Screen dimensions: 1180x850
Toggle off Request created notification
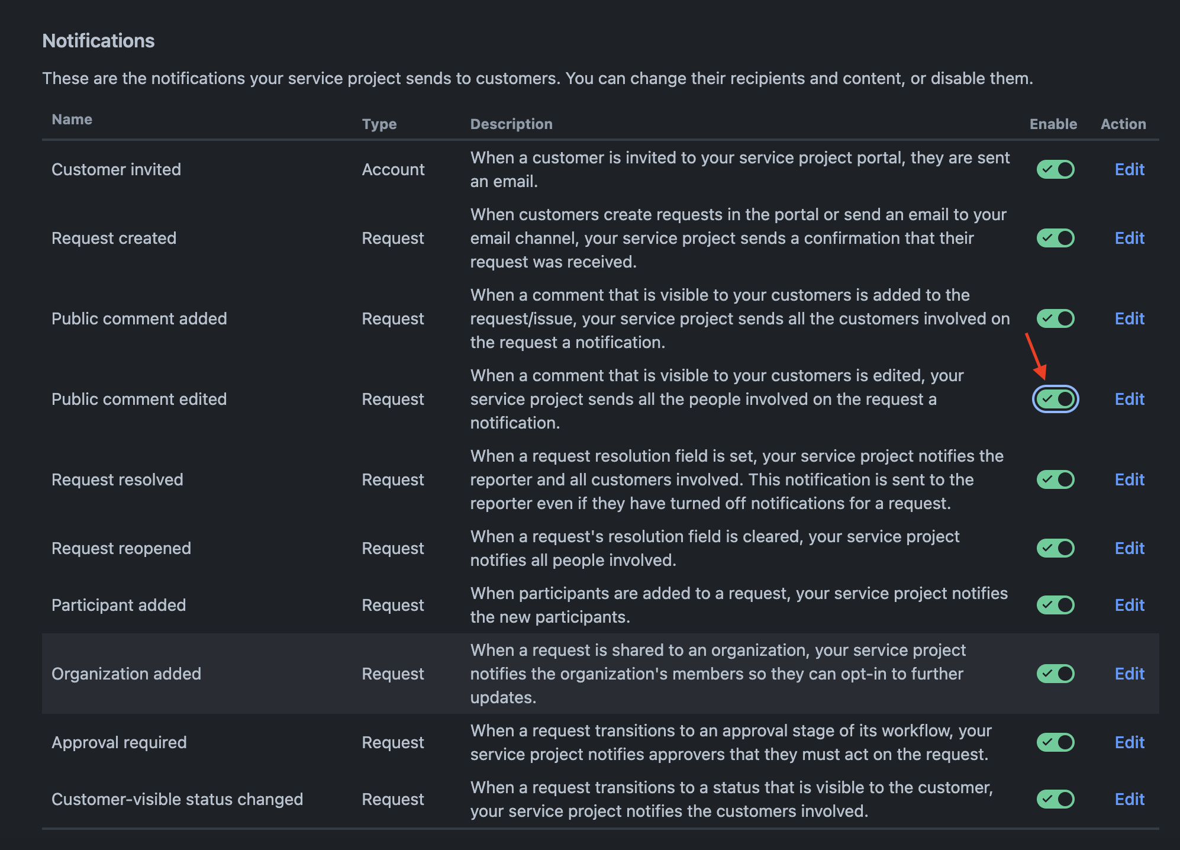[x=1055, y=239]
